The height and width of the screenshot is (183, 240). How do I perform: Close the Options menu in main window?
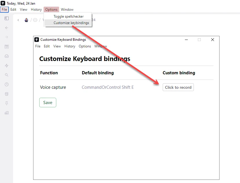pyautogui.click(x=51, y=10)
